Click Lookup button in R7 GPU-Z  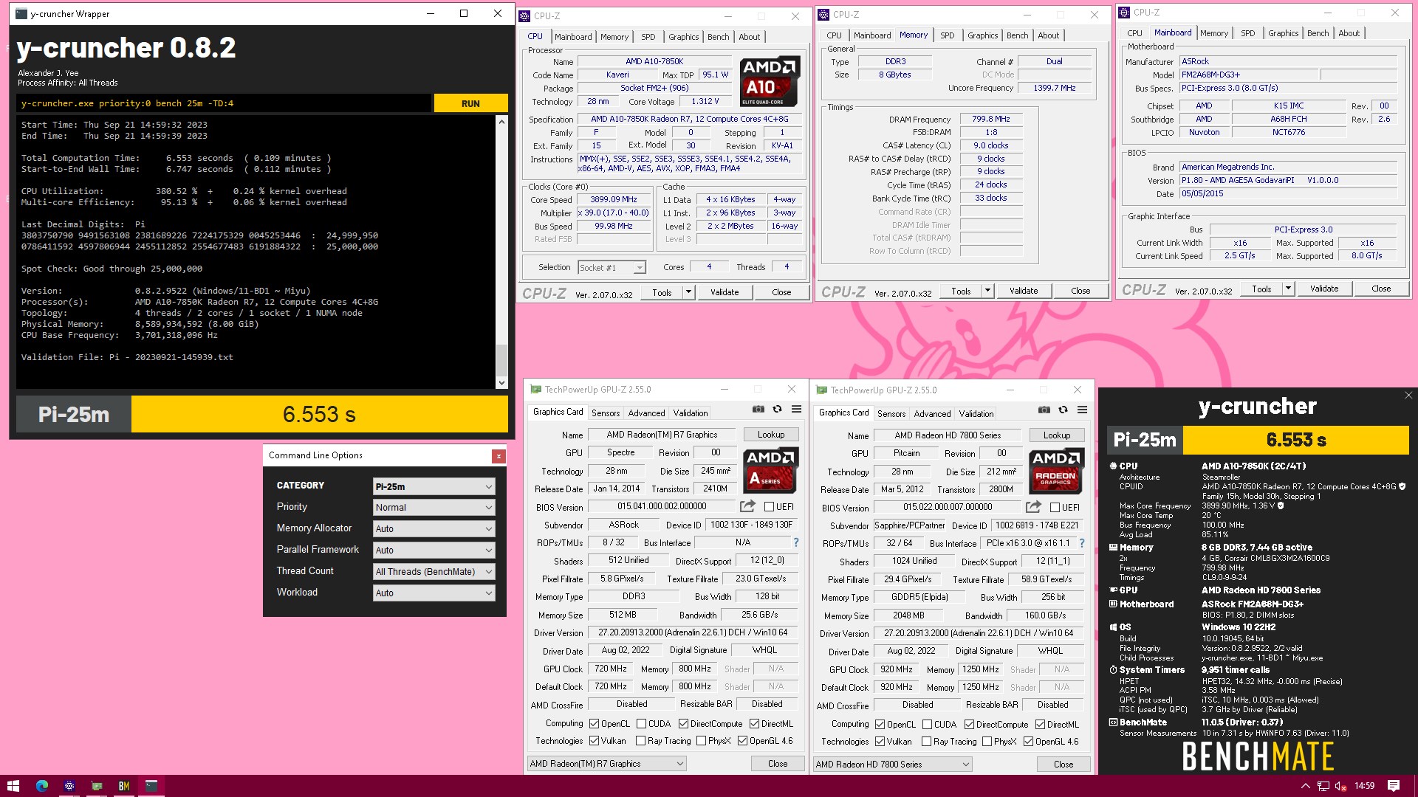771,435
